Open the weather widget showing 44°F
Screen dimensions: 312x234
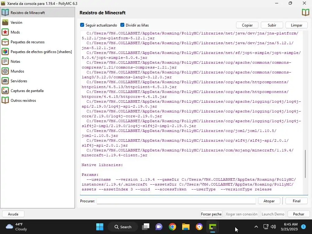(x=16, y=227)
